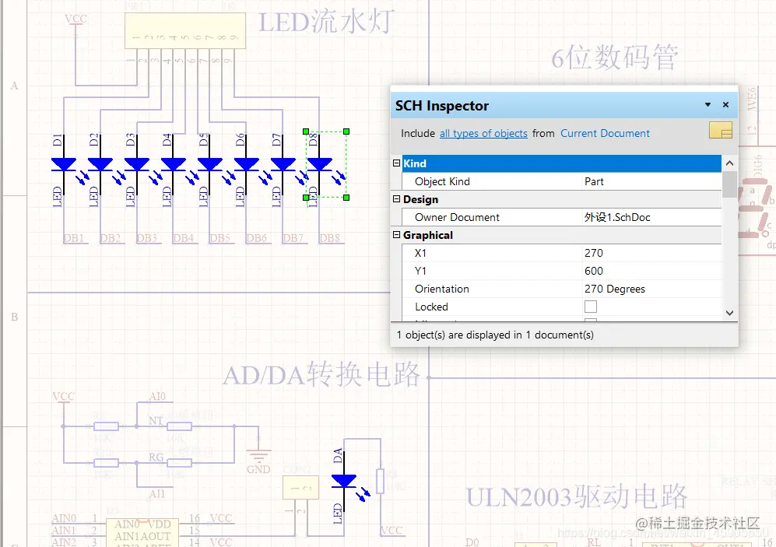This screenshot has width=776, height=547.
Task: Click the 'LED流水灯' title text
Action: point(326,23)
